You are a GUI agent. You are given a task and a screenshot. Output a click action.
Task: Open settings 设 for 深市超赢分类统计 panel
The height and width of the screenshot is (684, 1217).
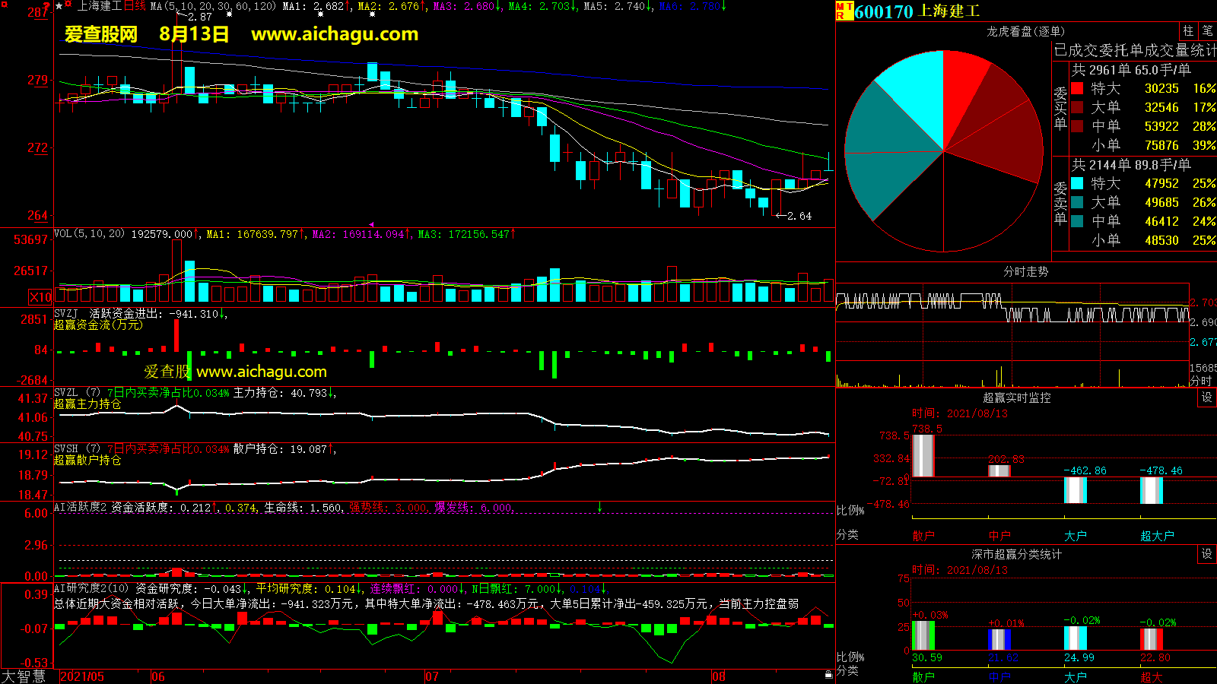[1207, 554]
